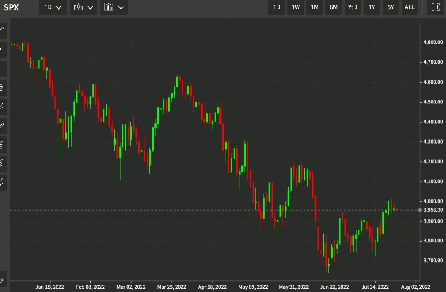446x292 pixels.
Task: Click the Feb 08, 2022 date label
Action: pos(90,287)
